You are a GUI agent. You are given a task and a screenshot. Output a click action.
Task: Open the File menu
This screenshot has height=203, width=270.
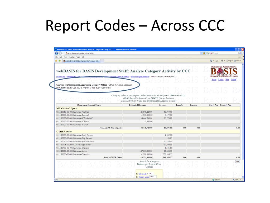[56, 57]
